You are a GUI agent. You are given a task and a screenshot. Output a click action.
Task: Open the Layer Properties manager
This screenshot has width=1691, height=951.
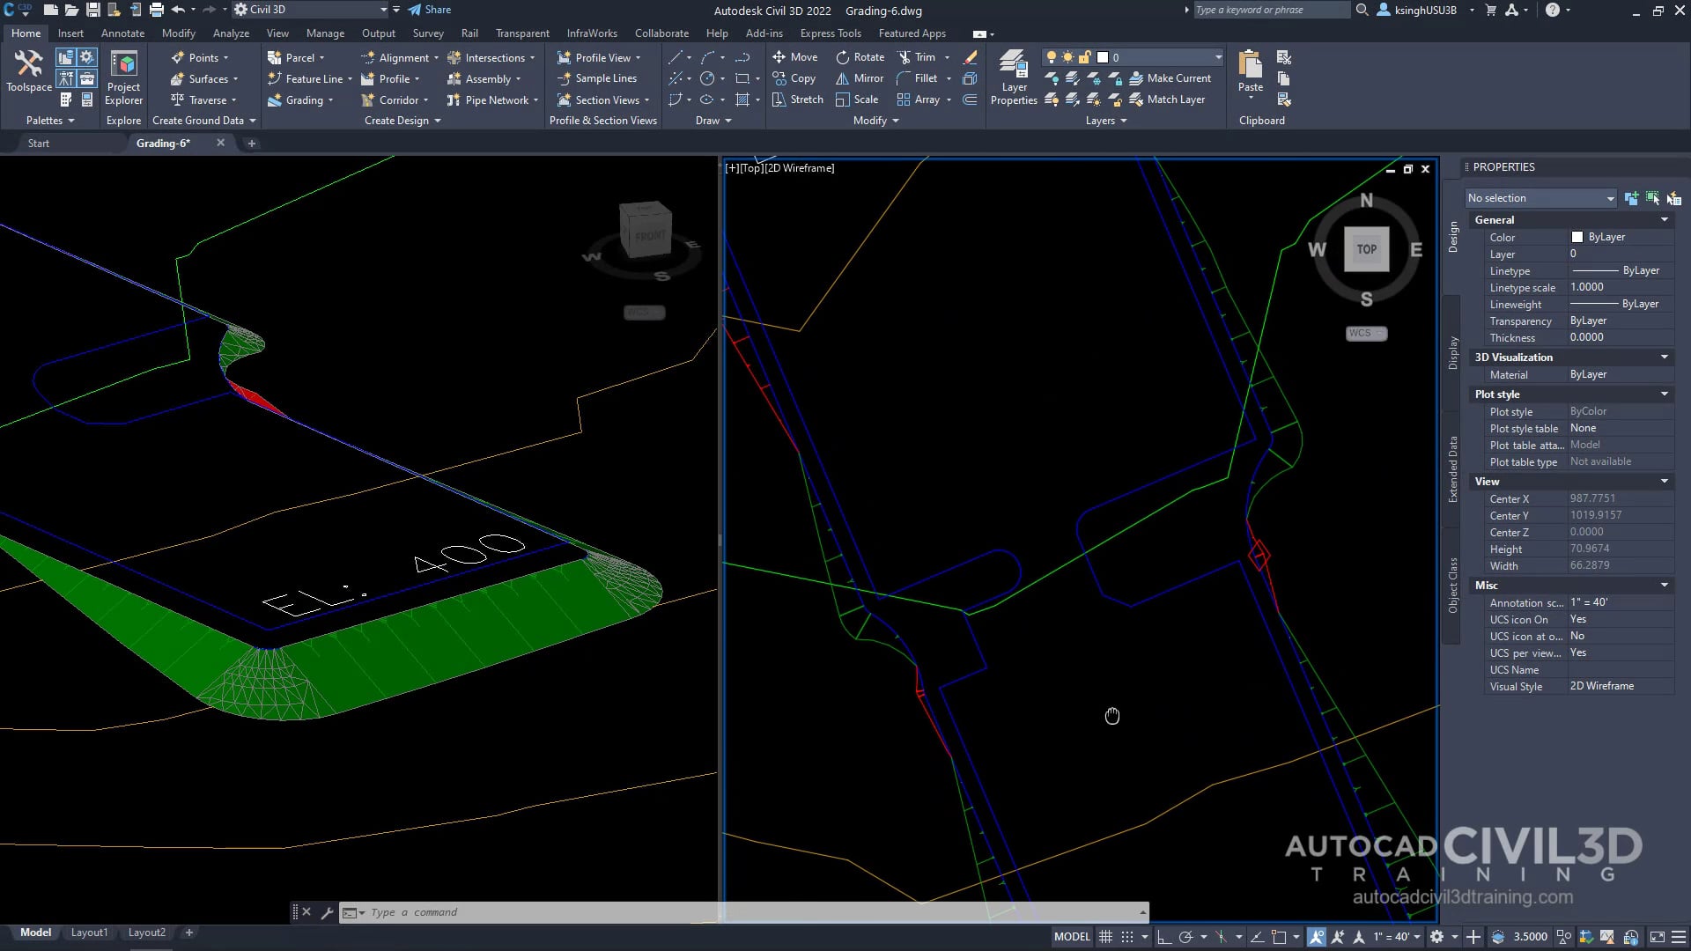tap(1013, 77)
